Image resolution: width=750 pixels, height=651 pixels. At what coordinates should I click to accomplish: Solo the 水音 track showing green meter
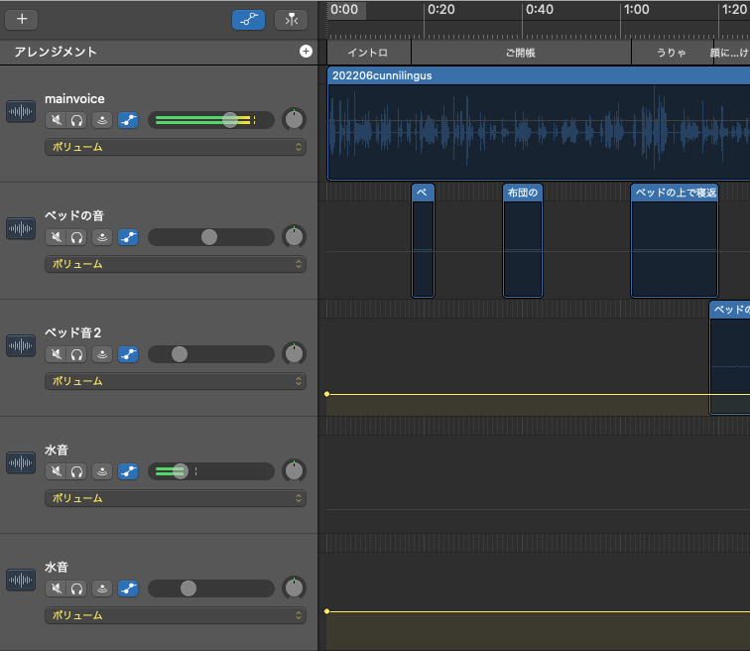coord(76,471)
